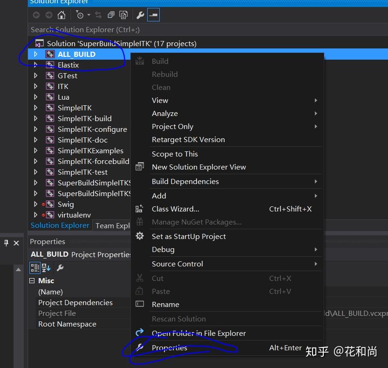388x368 pixels.
Task: Expand the ITK project node
Action: click(35, 86)
